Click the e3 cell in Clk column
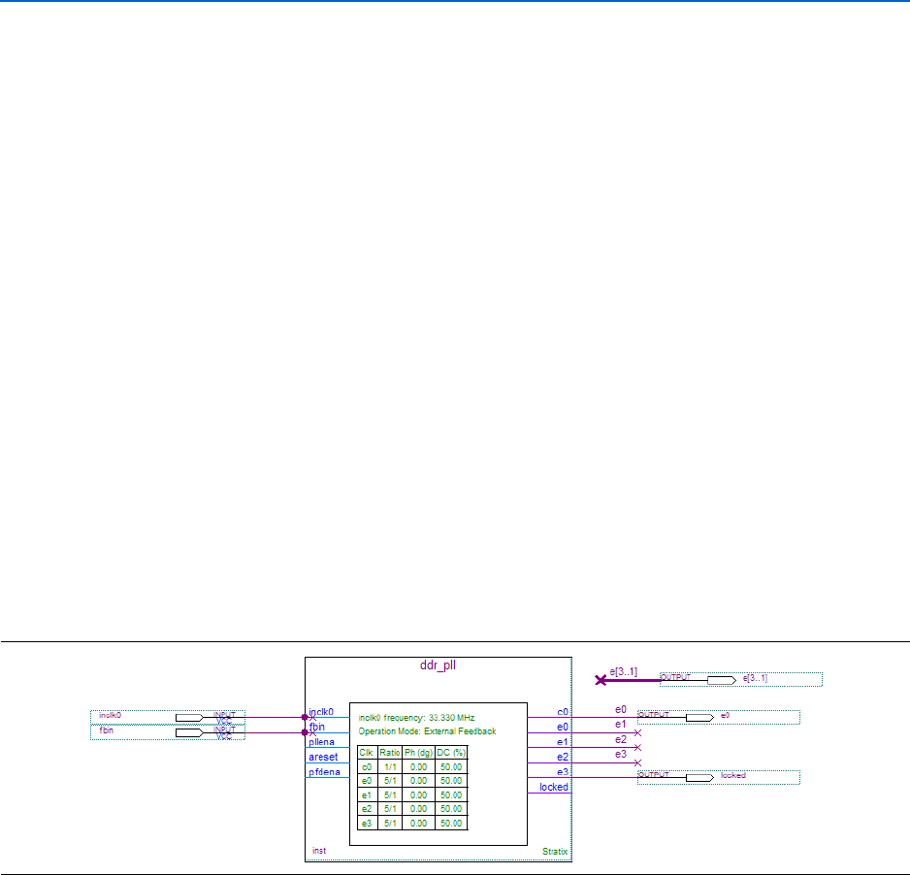Image resolution: width=910 pixels, height=875 pixels. [366, 824]
